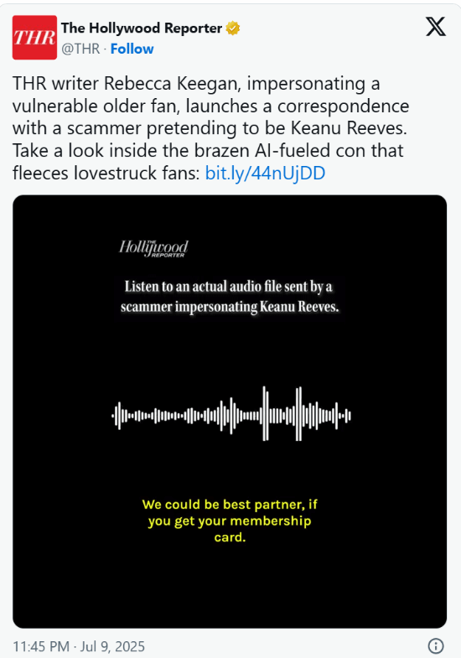Open the bit.ly/44nUjDD link
Screen dimensions: 461x658
[x=265, y=173]
